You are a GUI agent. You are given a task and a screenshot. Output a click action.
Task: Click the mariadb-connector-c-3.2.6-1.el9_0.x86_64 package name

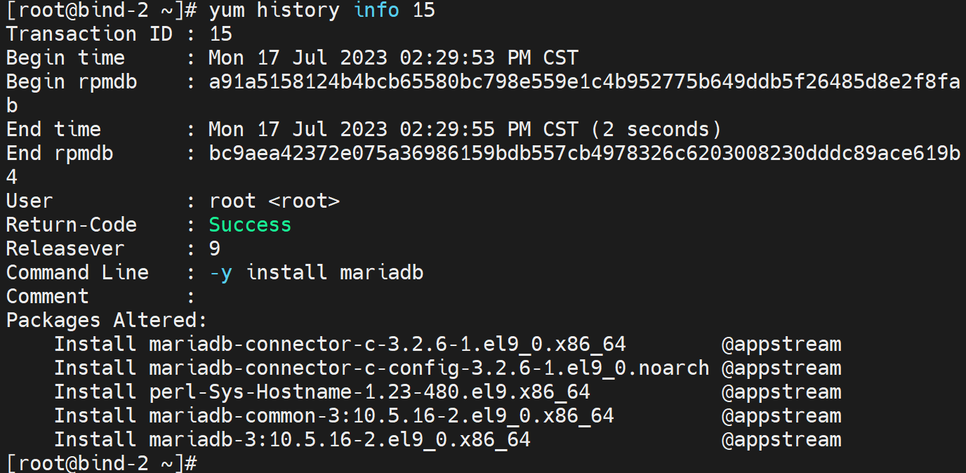[x=387, y=345]
